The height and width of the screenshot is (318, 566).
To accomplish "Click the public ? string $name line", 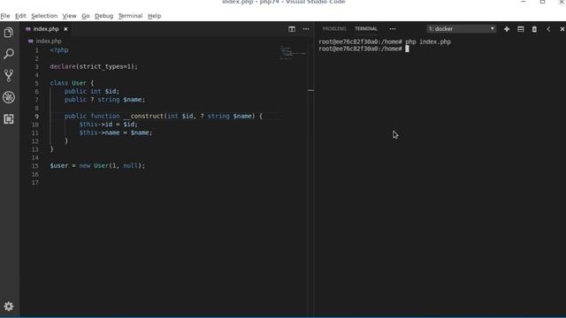I will click(104, 100).
